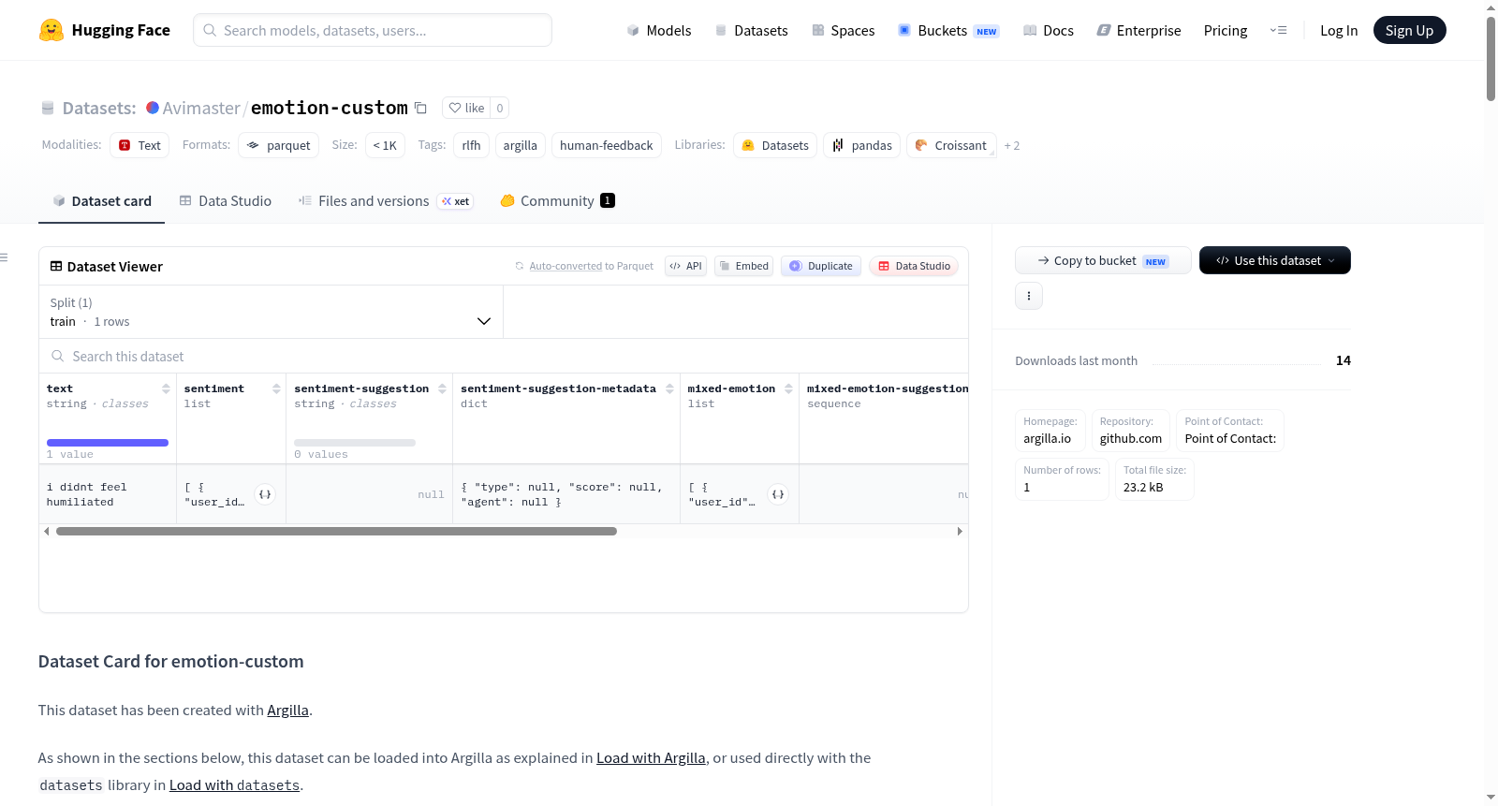Click the Sign Up button
Image resolution: width=1498 pixels, height=806 pixels.
coord(1409,30)
